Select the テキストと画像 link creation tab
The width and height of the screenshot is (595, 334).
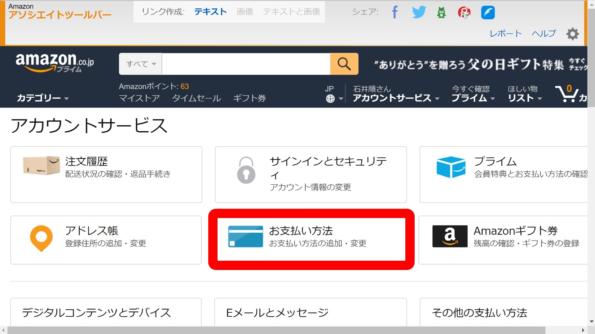click(291, 12)
